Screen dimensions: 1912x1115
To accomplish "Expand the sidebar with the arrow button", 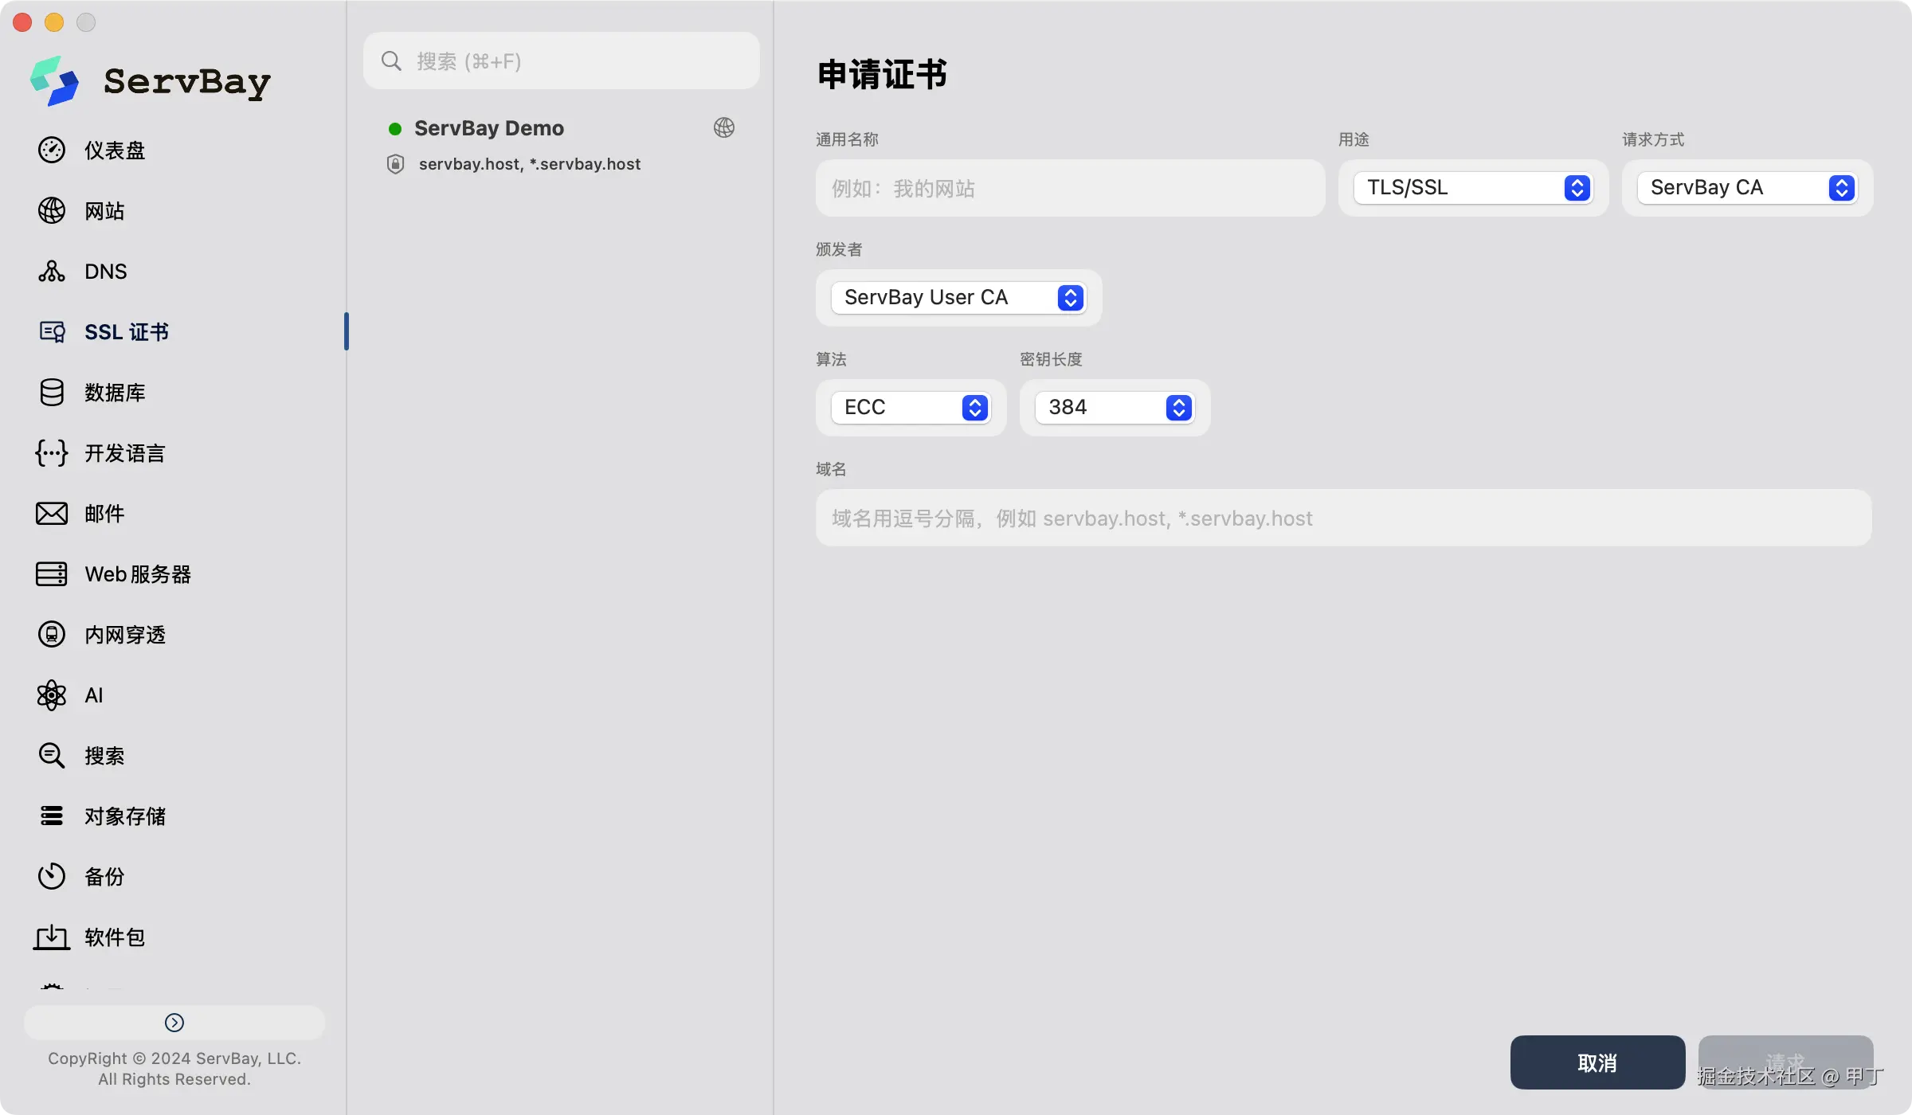I will click(x=174, y=1023).
